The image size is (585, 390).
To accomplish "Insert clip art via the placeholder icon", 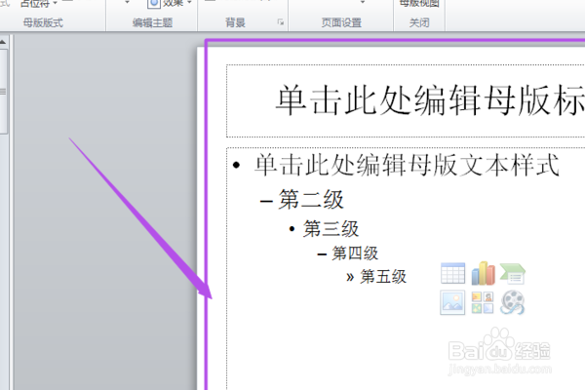I will (483, 302).
